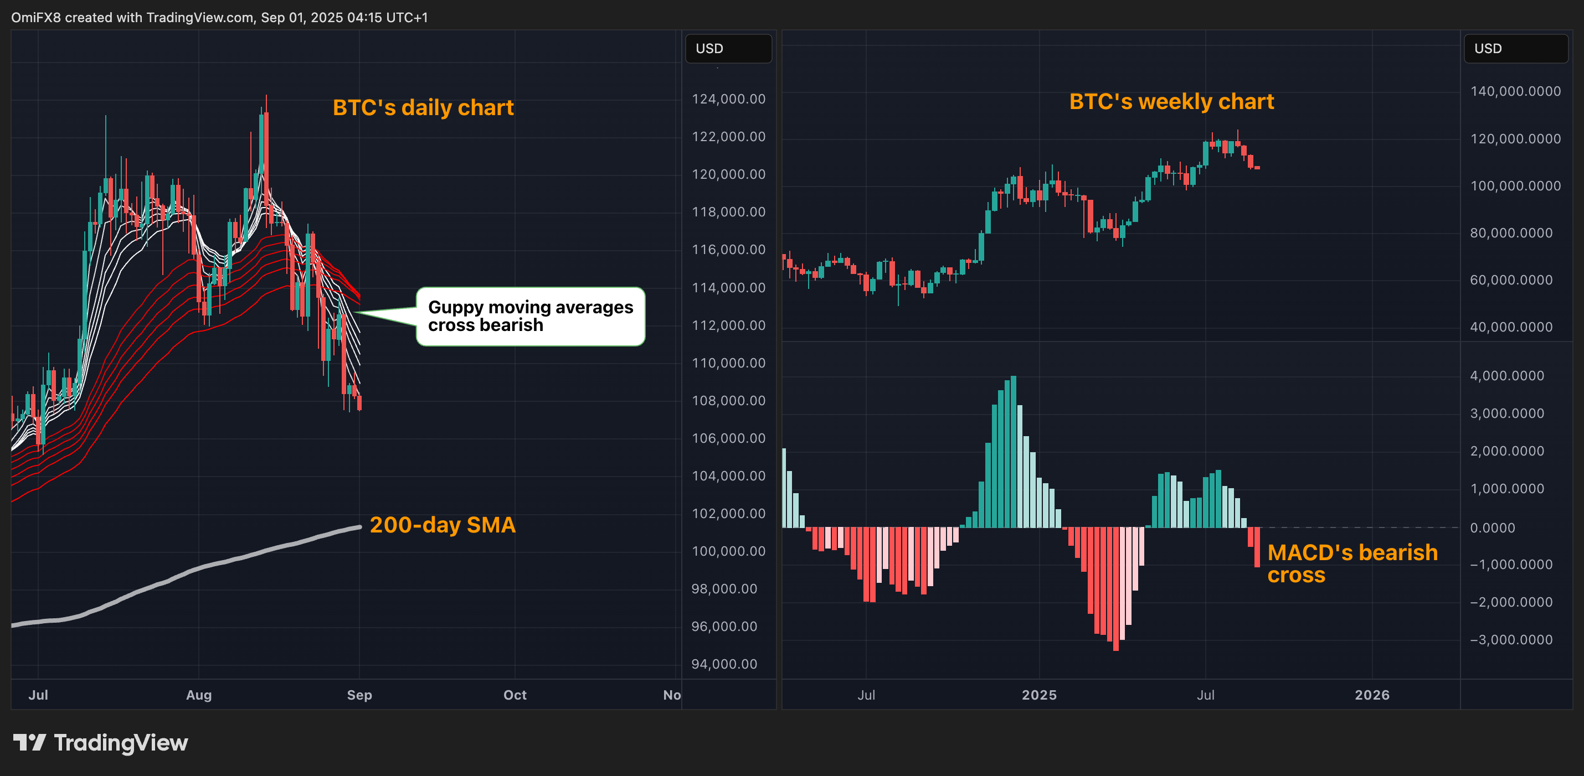Click the TradingView logo icon
Screen dimensions: 1584x776
[x=29, y=742]
